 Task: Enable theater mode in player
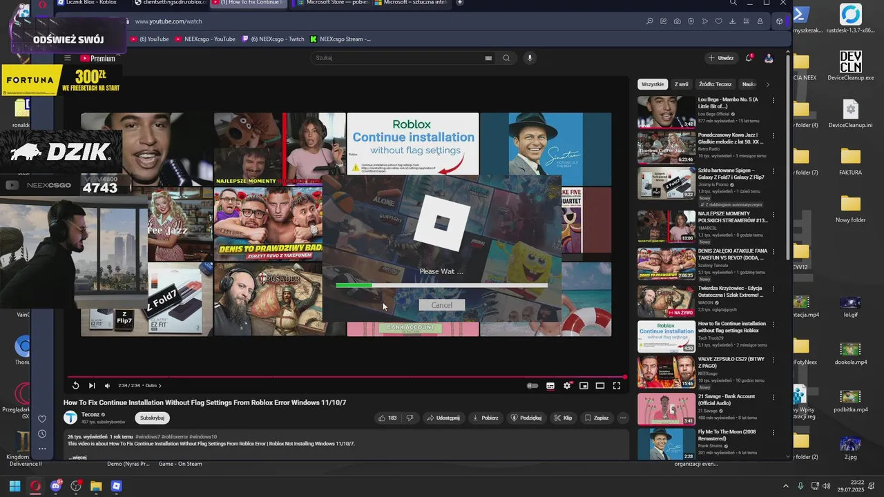tap(600, 386)
